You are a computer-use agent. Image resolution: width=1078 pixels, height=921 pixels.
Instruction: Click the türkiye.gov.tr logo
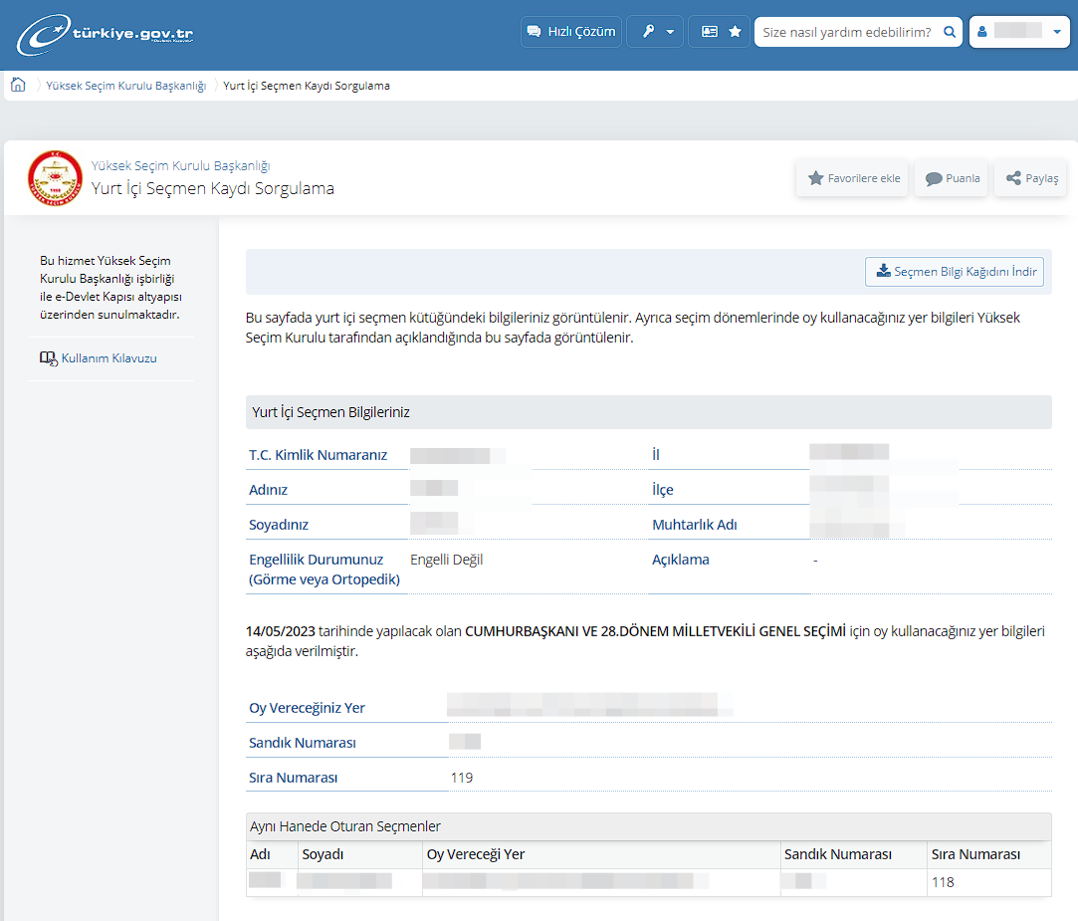tap(106, 34)
